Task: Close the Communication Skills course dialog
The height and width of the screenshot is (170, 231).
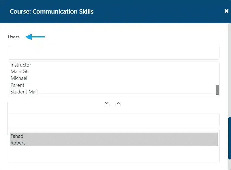Action: [x=226, y=11]
